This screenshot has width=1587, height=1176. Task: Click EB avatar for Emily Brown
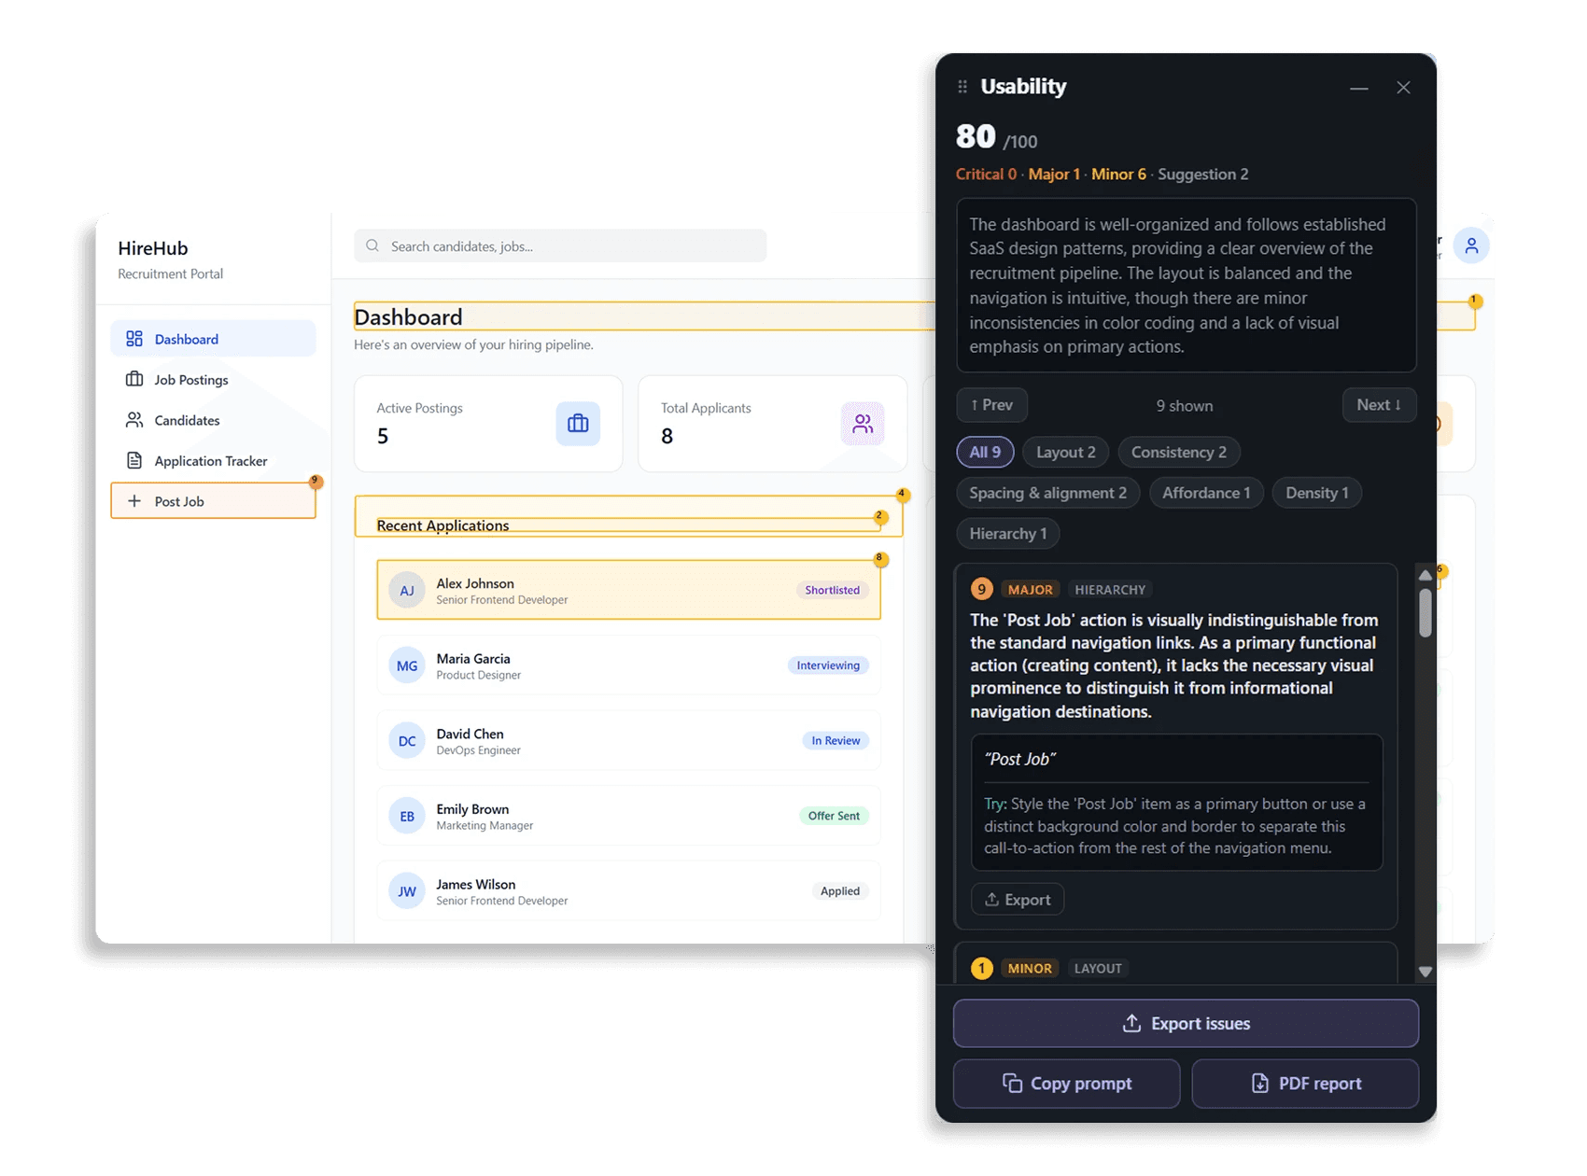407,816
